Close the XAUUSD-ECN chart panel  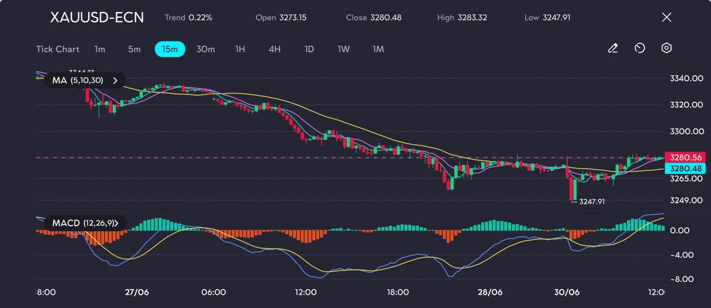[667, 17]
